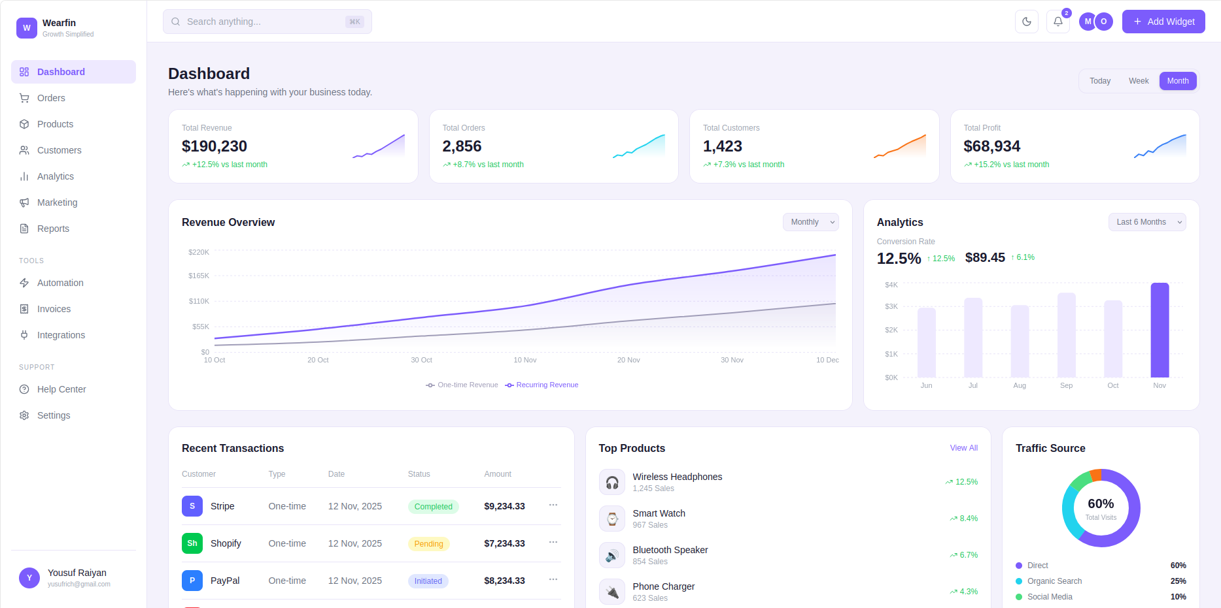Open the Dashboard sidebar item
Viewport: 1221px width, 608px height.
point(73,72)
